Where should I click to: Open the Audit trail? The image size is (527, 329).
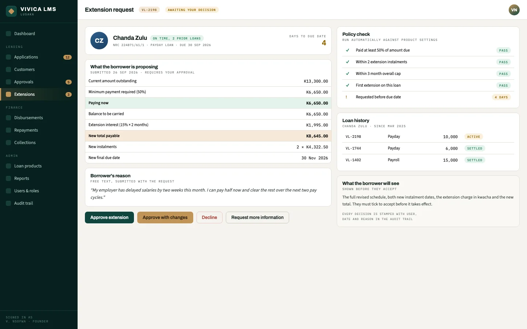click(x=39, y=203)
